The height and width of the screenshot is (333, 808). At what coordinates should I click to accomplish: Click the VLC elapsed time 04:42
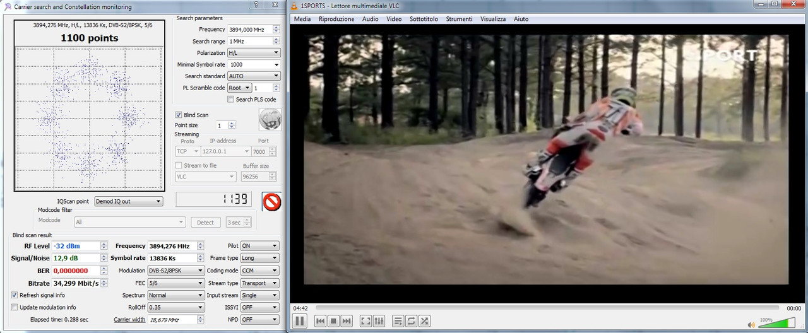[x=300, y=308]
